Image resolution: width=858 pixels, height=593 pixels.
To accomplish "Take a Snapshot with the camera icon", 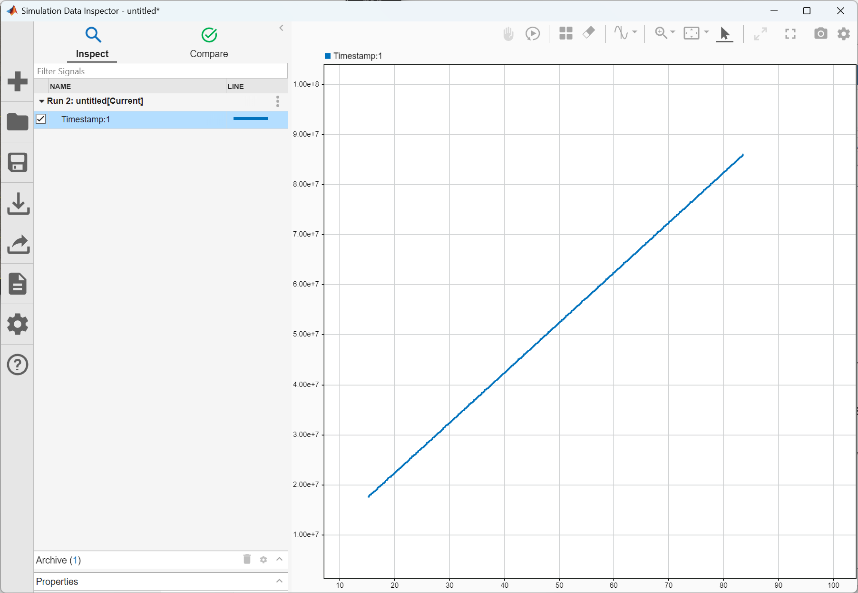I will (x=821, y=33).
